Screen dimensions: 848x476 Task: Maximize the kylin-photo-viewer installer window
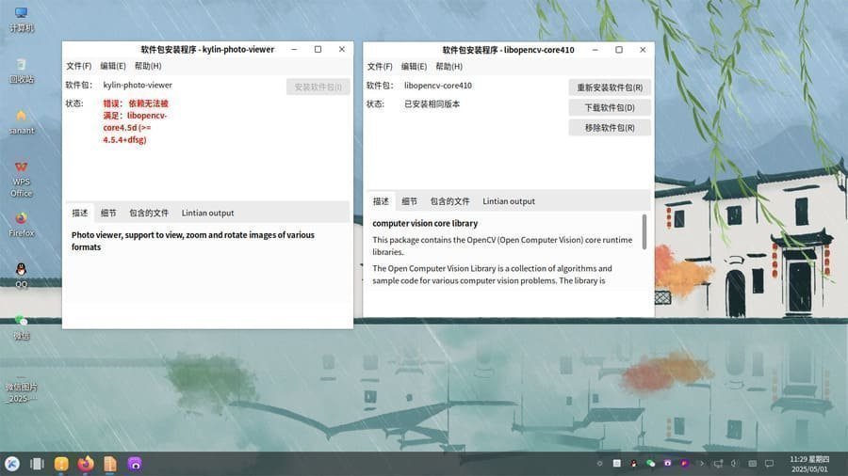pos(318,49)
